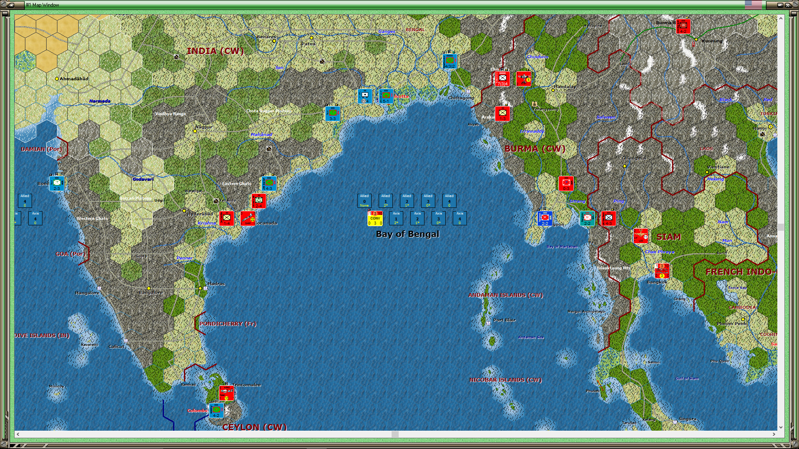The height and width of the screenshot is (449, 799).
Task: Click the Nagpur city dot
Action: (x=195, y=131)
